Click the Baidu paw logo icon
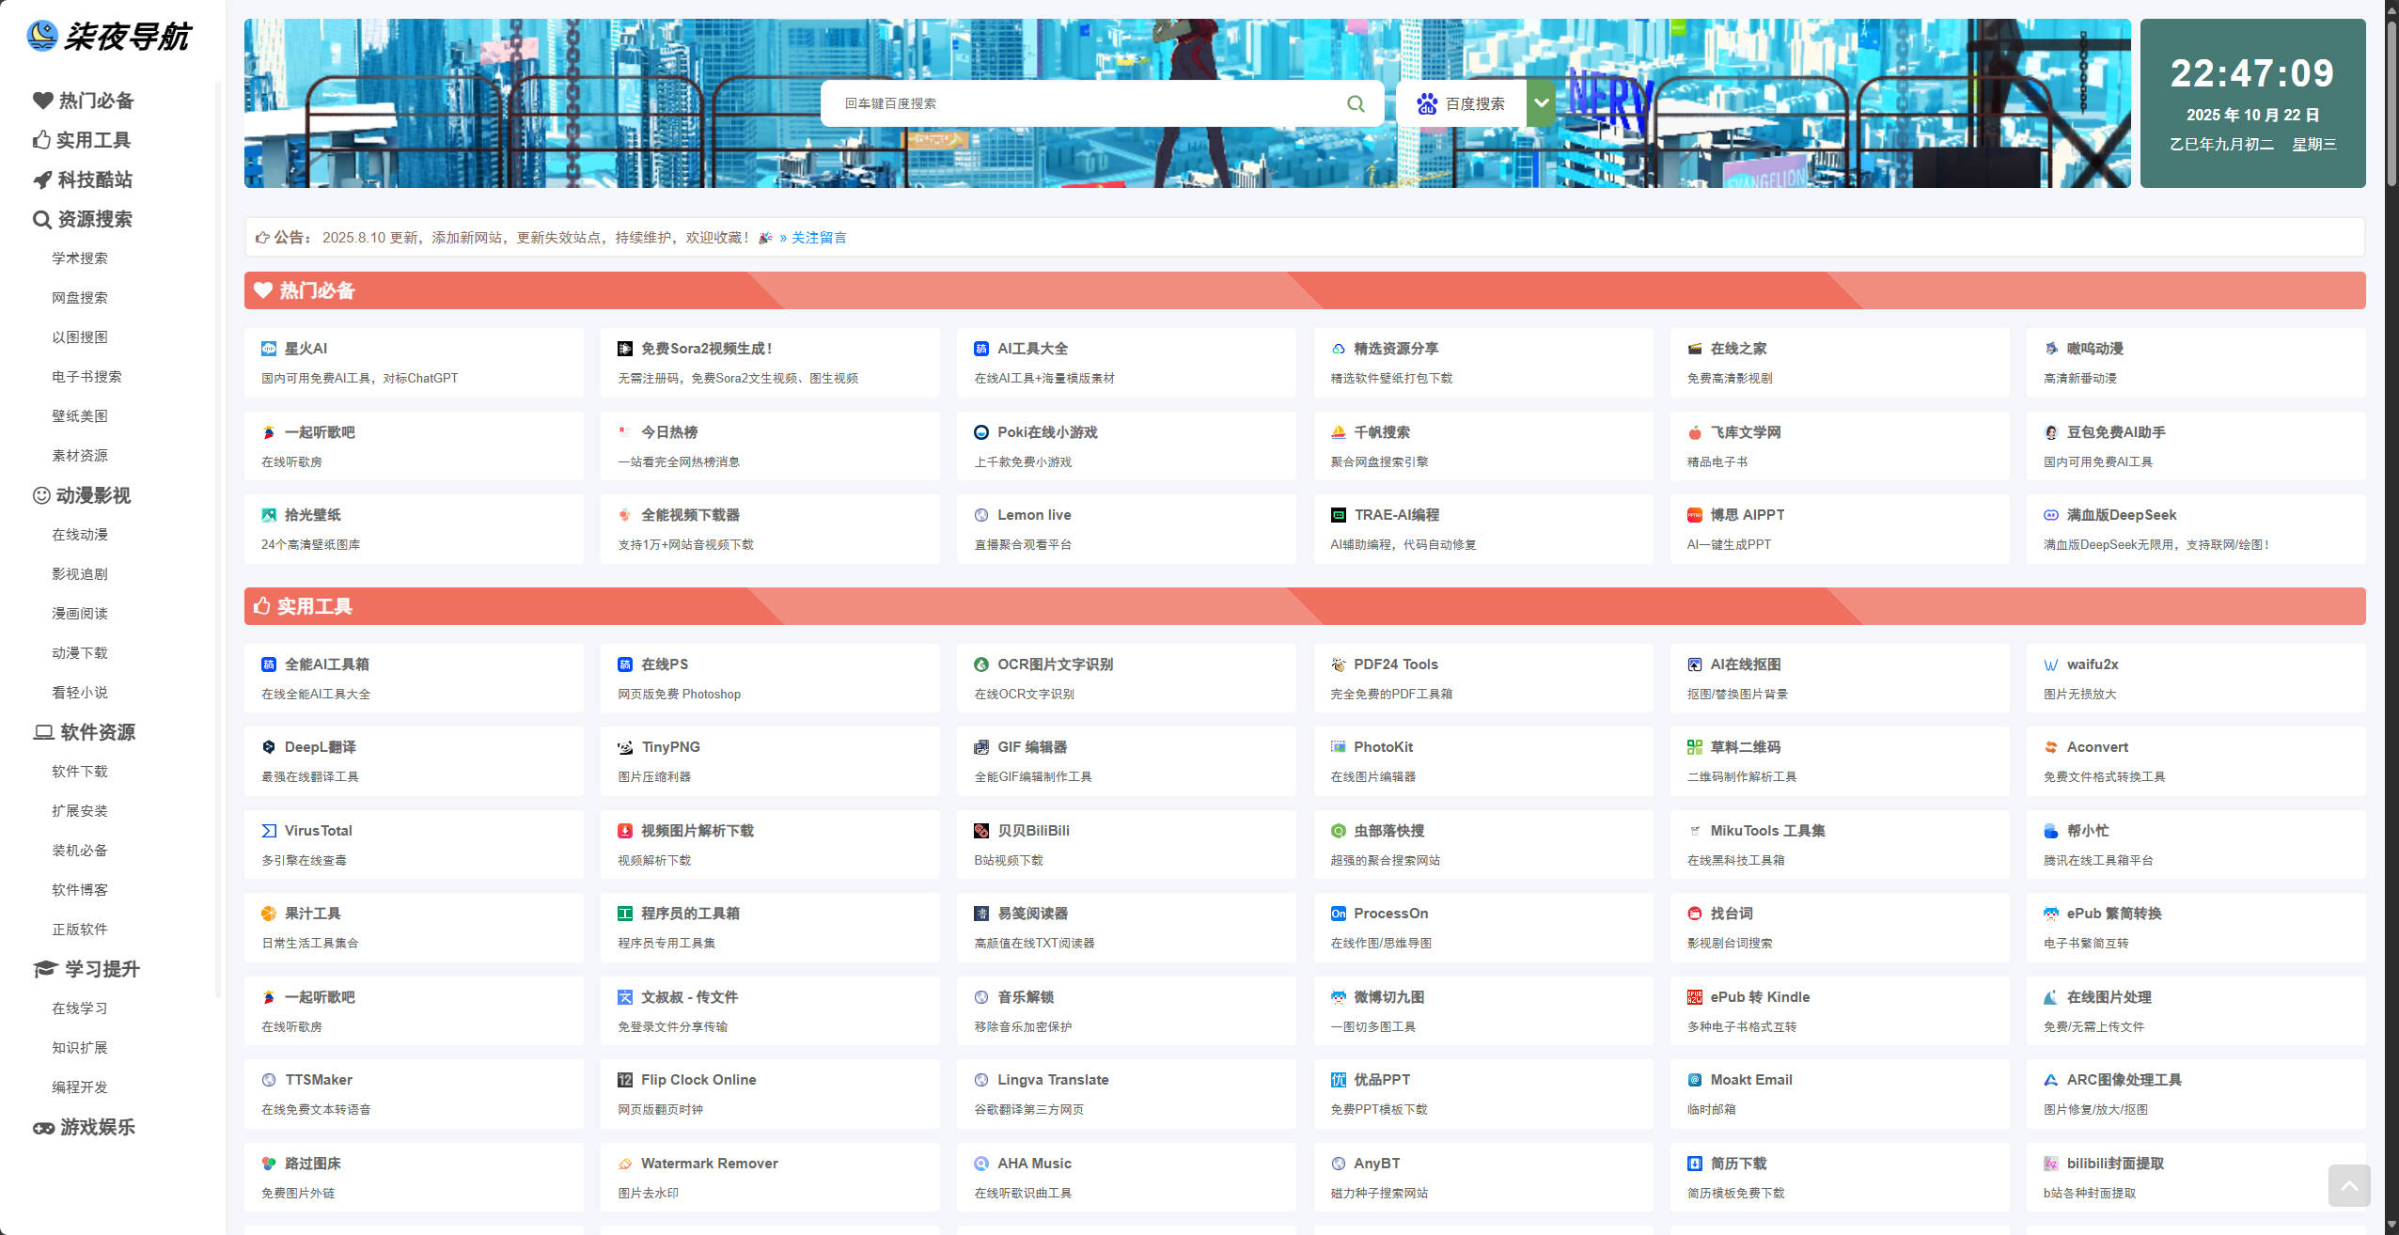The height and width of the screenshot is (1235, 2399). [1427, 103]
